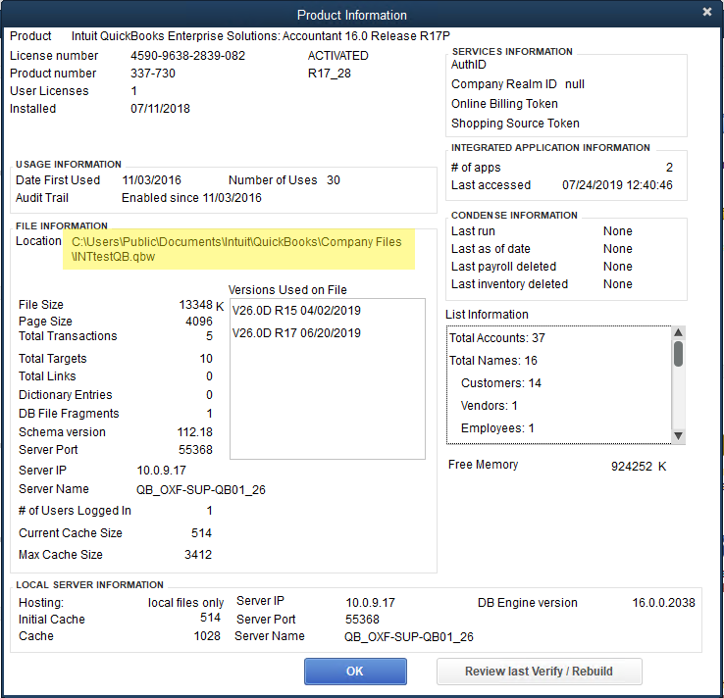Viewport: 724px width, 698px height.
Task: Select version entry V26.0D R15 04/02/2019
Action: click(x=296, y=311)
